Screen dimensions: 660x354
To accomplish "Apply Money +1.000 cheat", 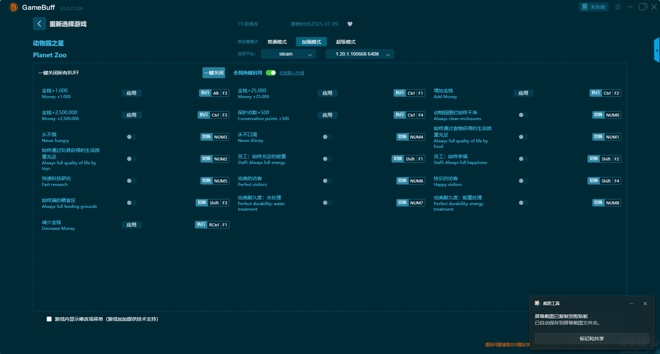I will [131, 93].
